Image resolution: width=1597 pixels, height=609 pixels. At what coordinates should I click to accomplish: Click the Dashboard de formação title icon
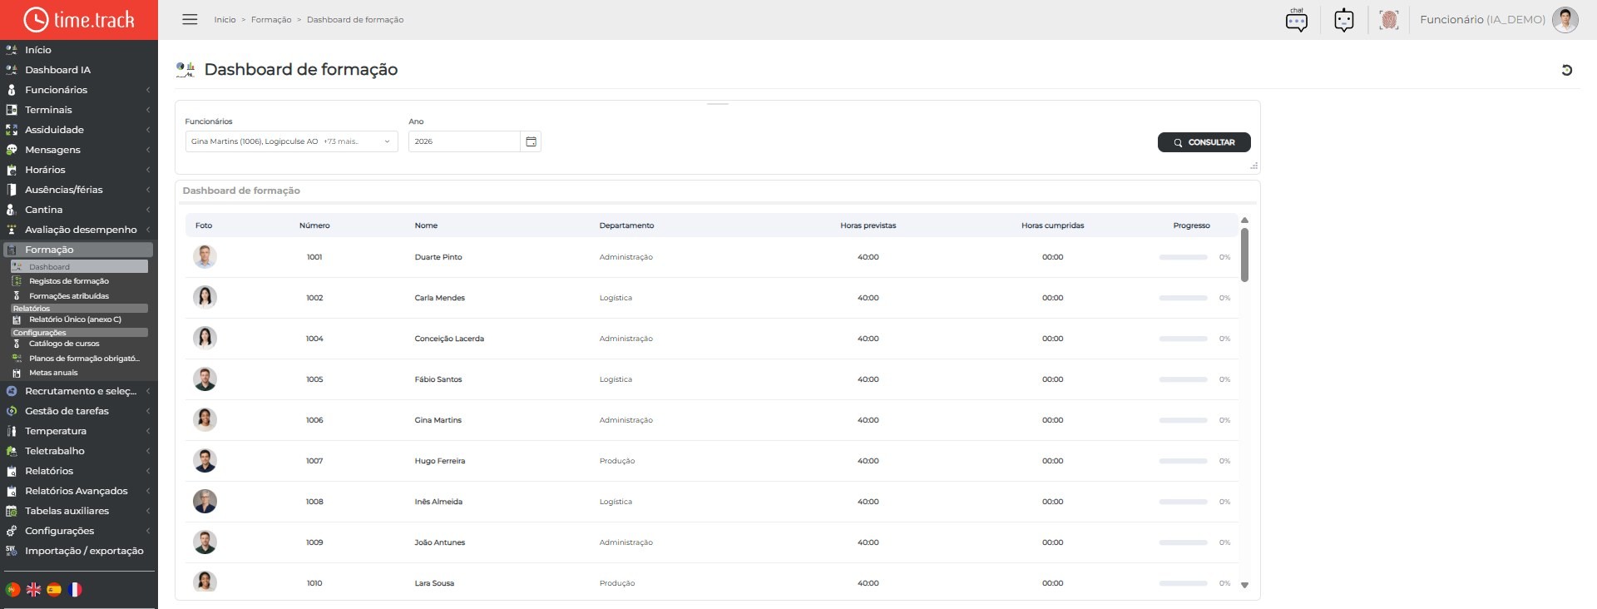(185, 70)
